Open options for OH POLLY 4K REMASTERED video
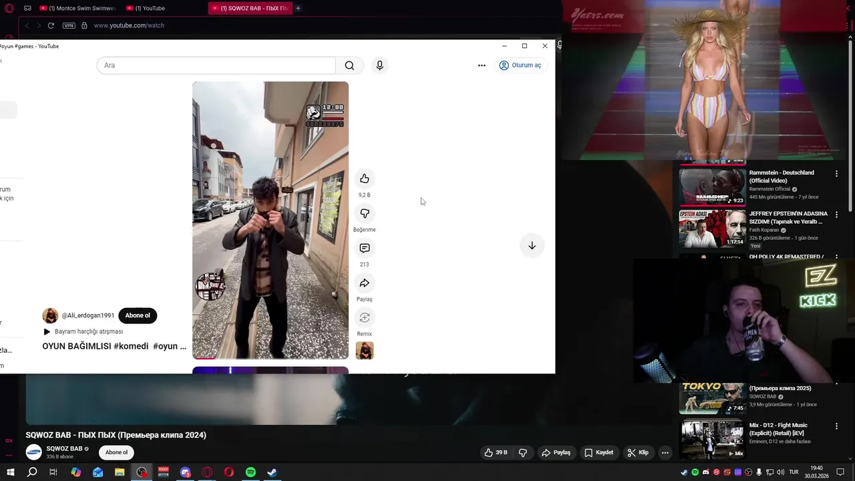 tap(836, 257)
